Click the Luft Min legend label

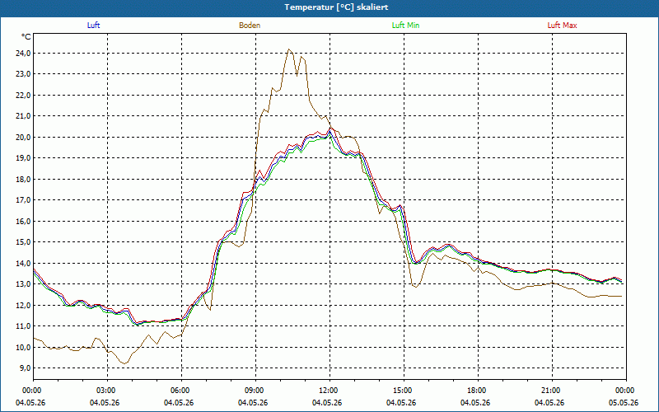[x=405, y=26]
